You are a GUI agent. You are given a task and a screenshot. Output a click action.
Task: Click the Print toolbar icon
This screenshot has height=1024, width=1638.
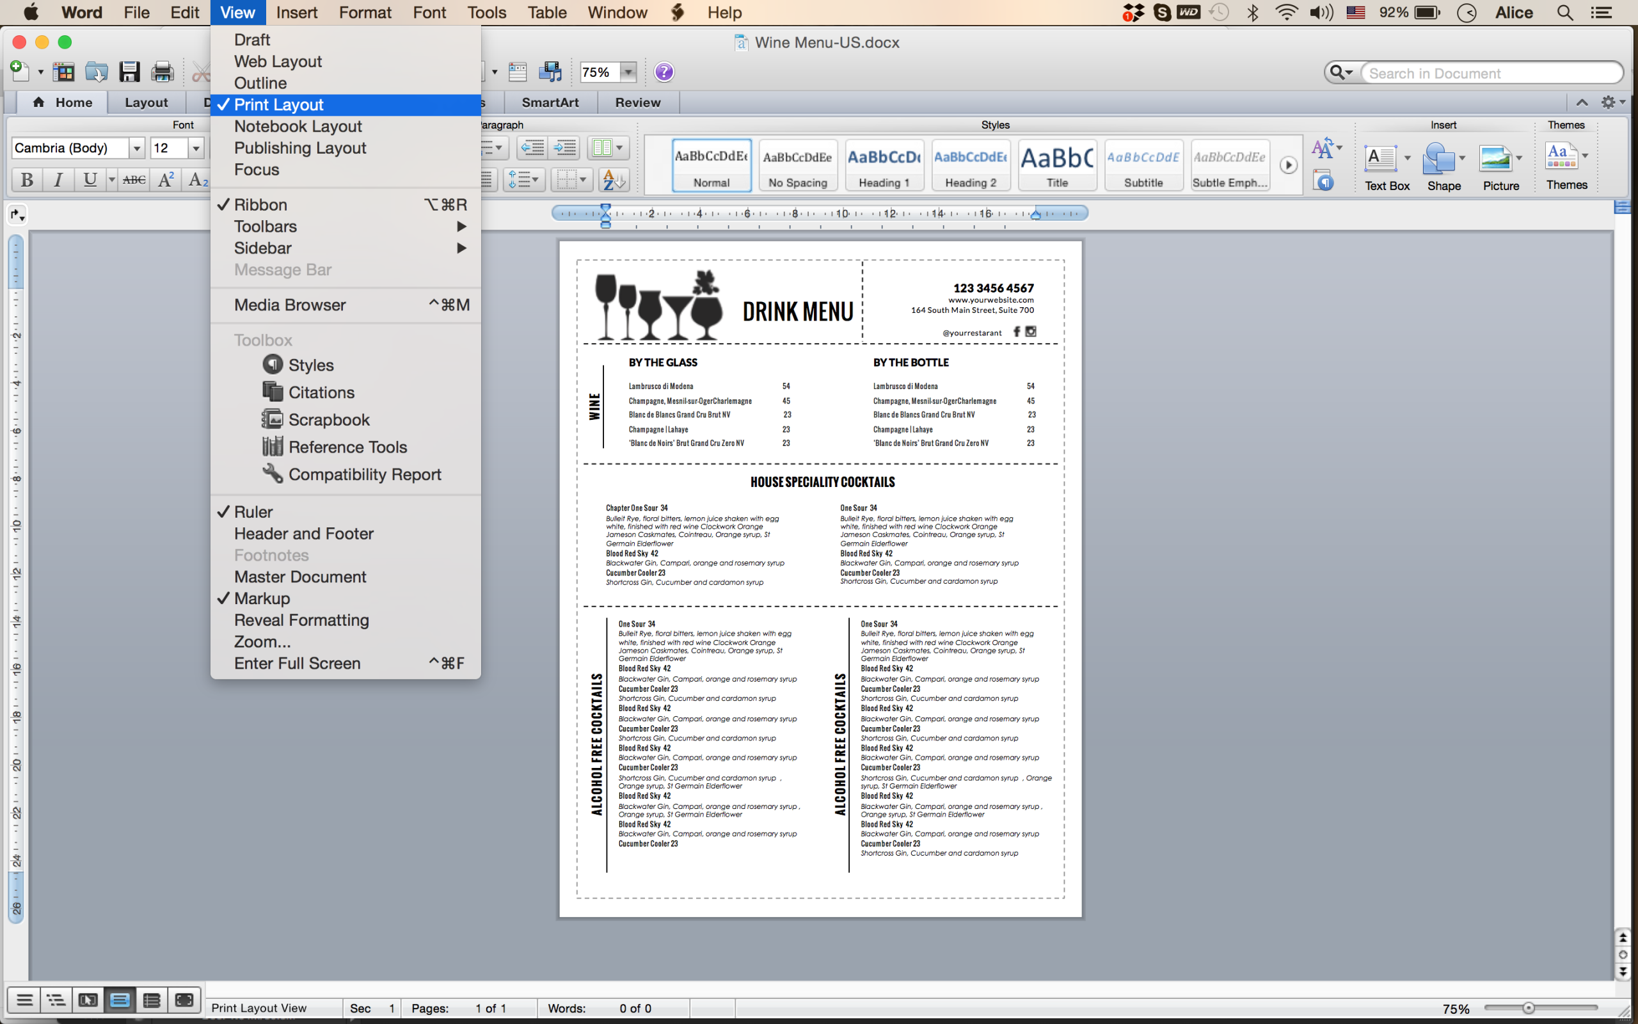click(162, 72)
